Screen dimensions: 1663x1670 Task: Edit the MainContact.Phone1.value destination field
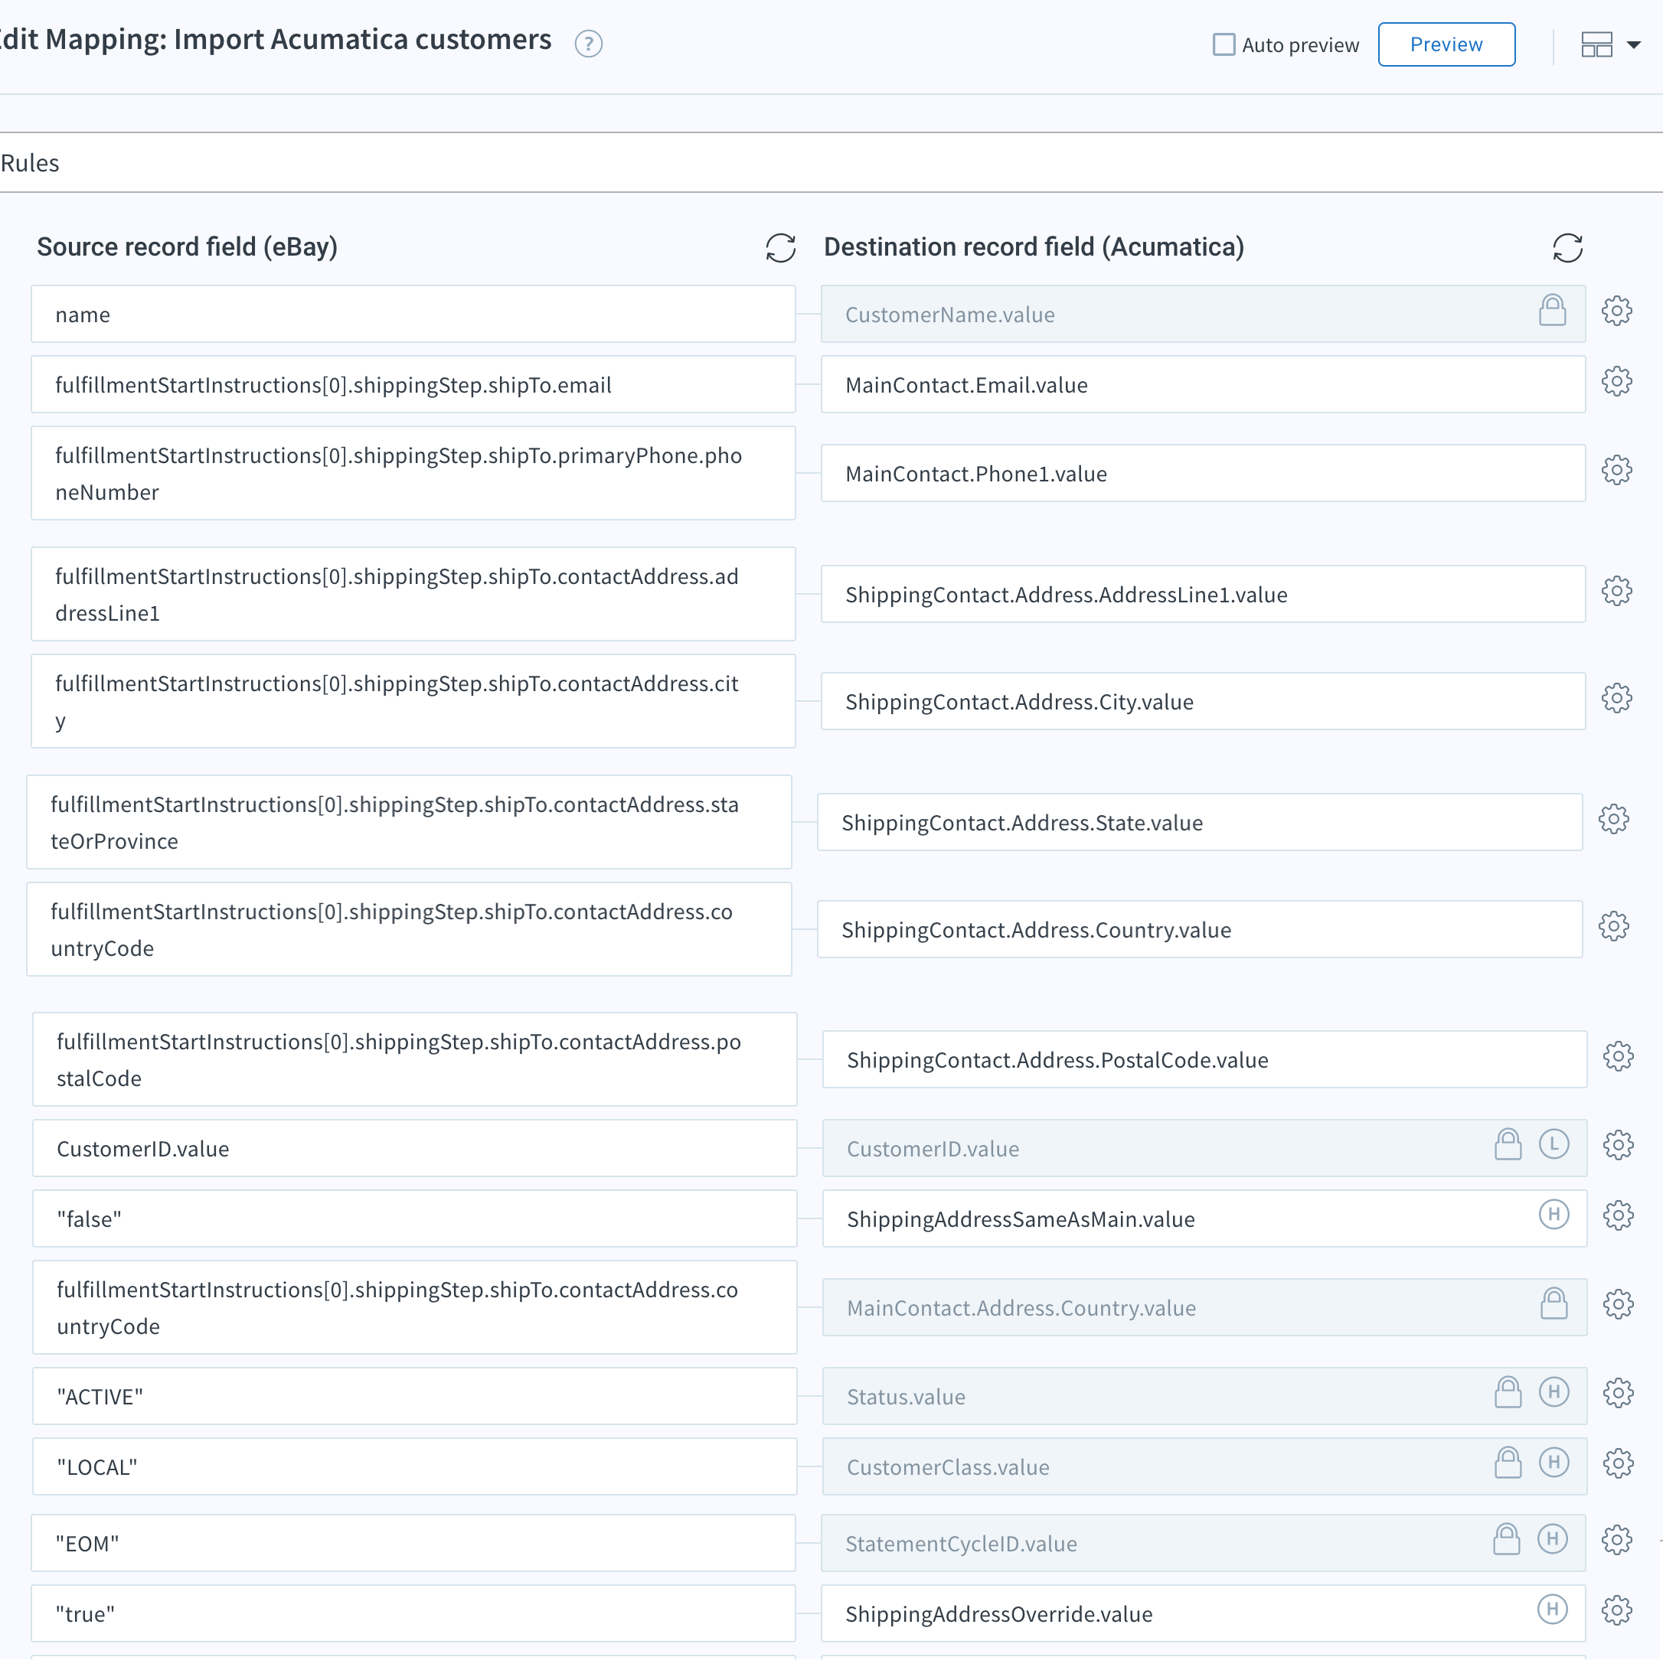coord(1203,474)
